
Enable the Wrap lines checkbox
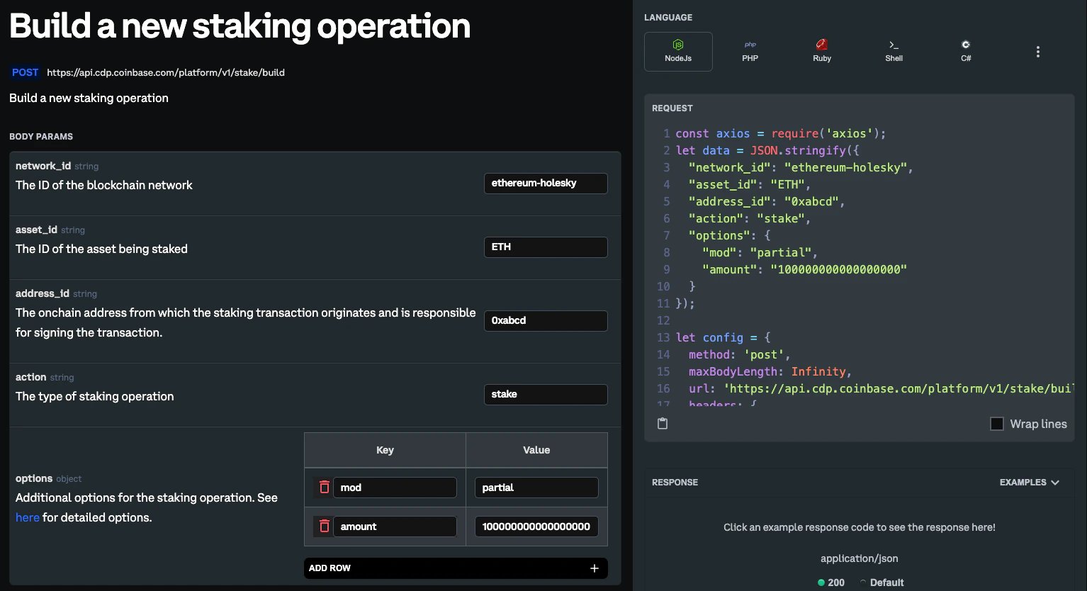pos(997,423)
